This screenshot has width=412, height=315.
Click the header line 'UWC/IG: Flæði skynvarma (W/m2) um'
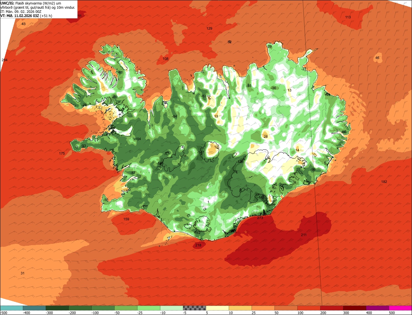coord(31,3)
